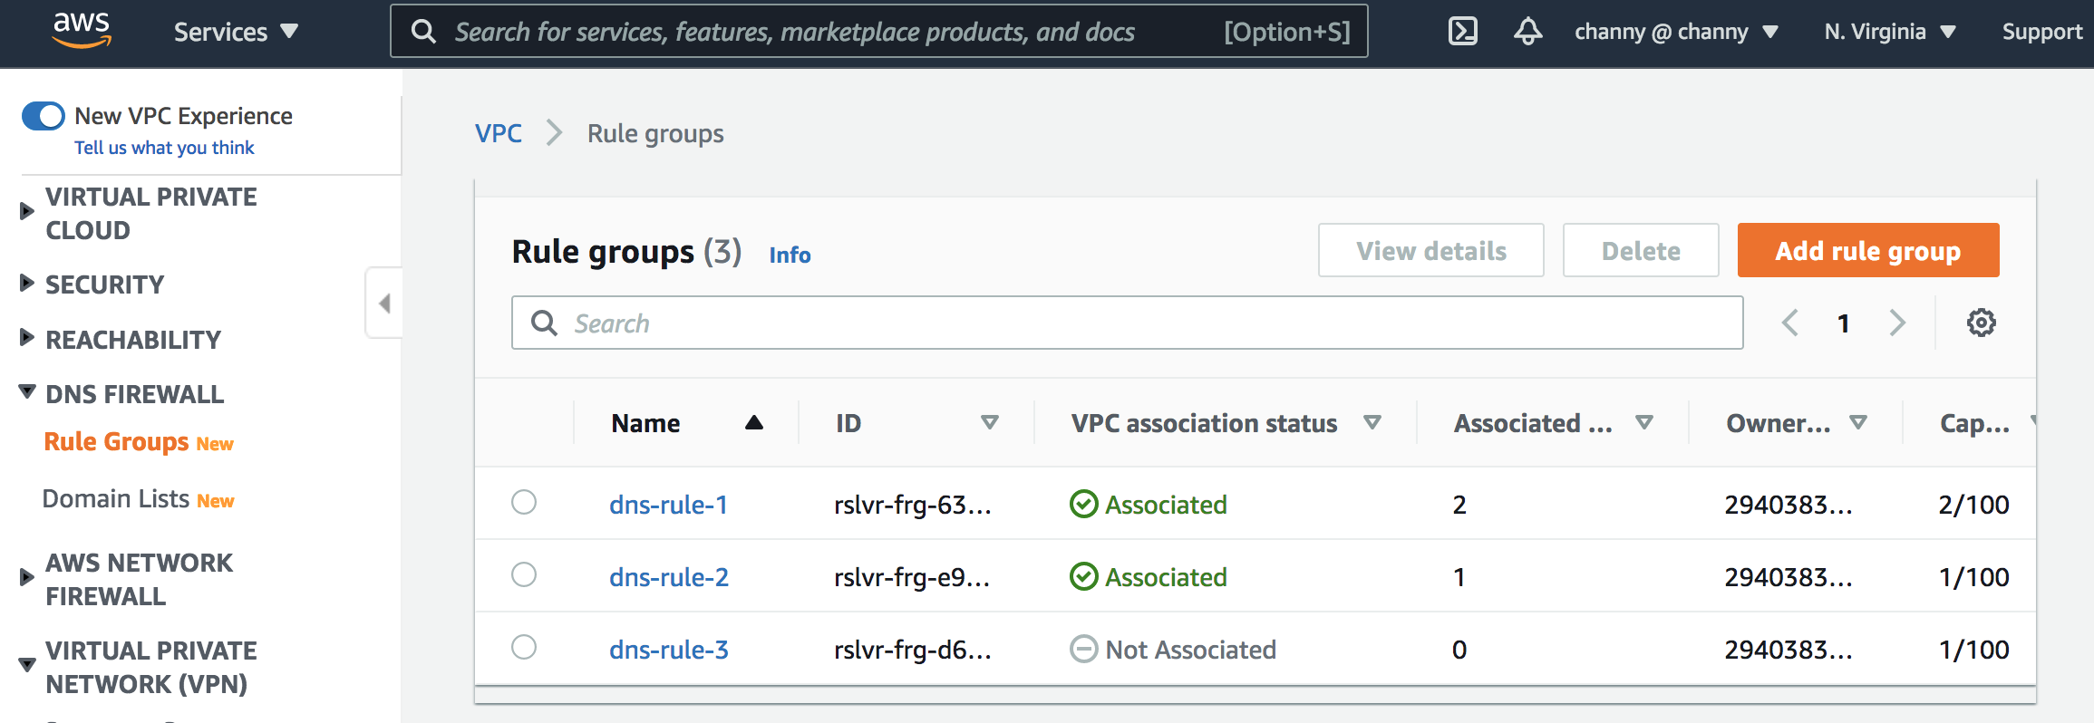The image size is (2094, 723).
Task: Click the Add rule group button
Action: (1867, 251)
